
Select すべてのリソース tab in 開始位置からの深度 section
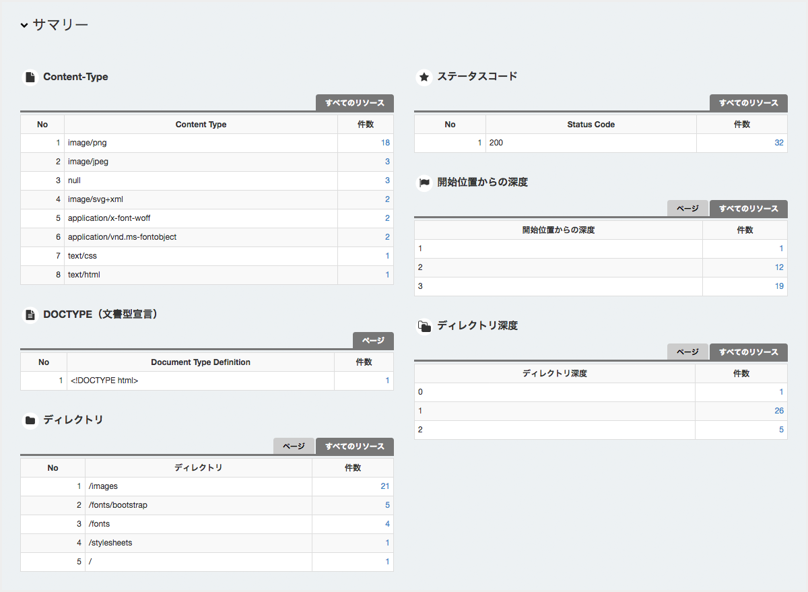(x=749, y=209)
